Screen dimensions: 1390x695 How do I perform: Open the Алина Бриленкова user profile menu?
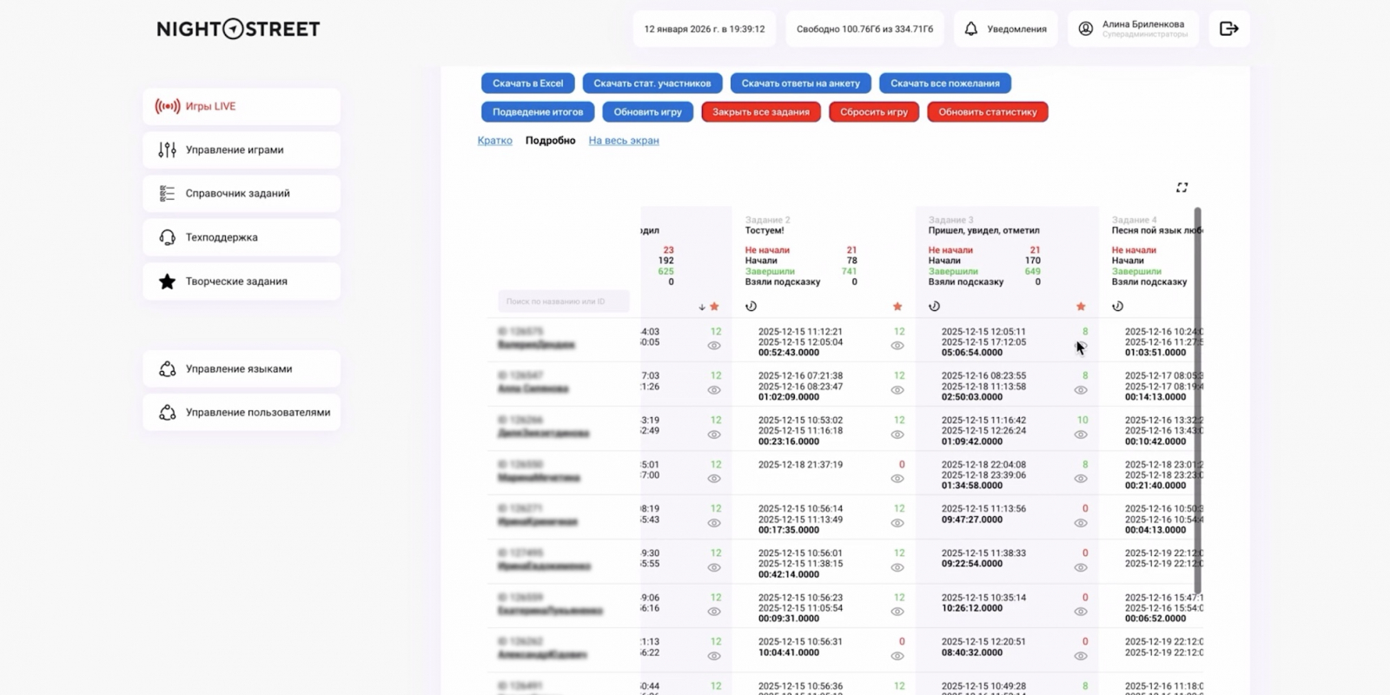click(x=1133, y=29)
